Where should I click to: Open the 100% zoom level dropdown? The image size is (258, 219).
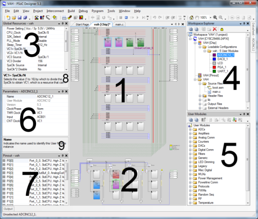pos(210,17)
